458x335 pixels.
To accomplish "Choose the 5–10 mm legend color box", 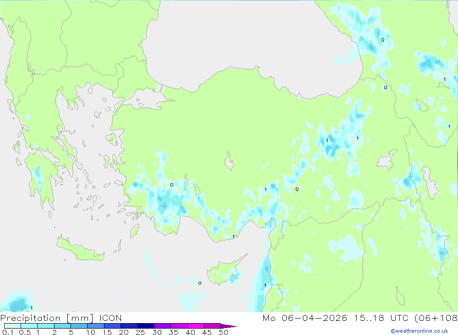I will (79, 326).
